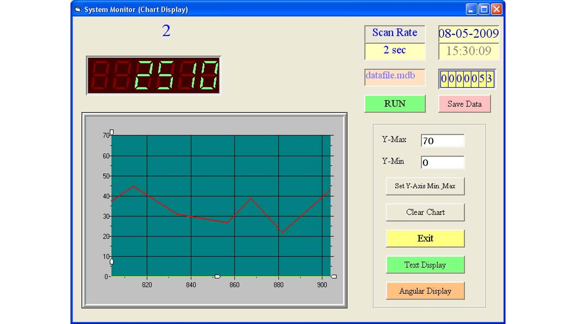Maximize the System Monitor window
576x324 pixels.
[x=484, y=9]
